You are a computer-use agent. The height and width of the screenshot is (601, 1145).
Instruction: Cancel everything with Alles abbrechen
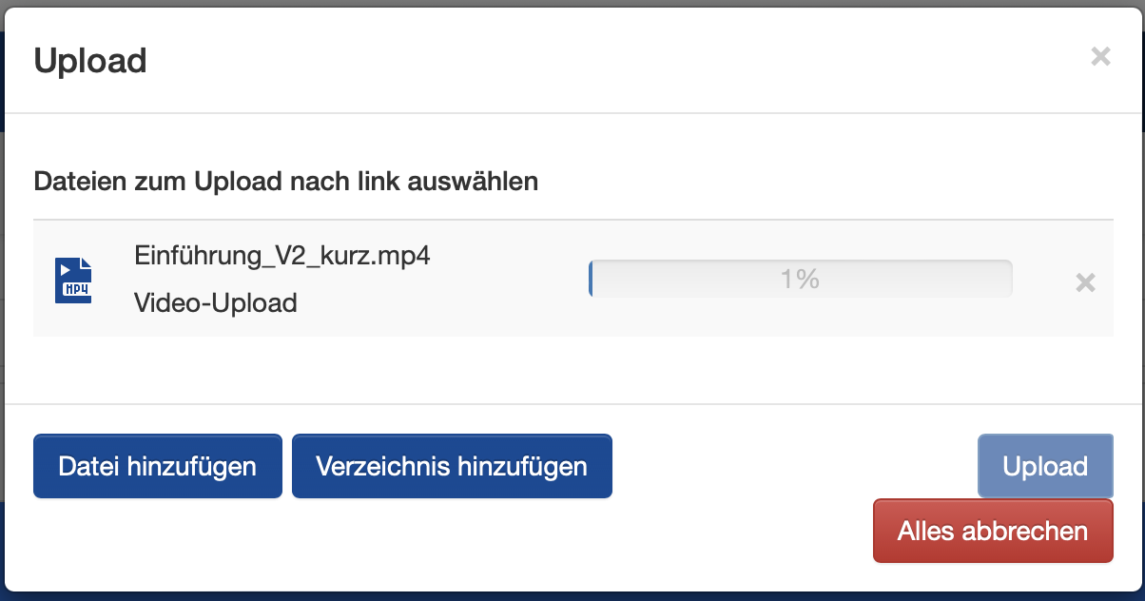(992, 531)
